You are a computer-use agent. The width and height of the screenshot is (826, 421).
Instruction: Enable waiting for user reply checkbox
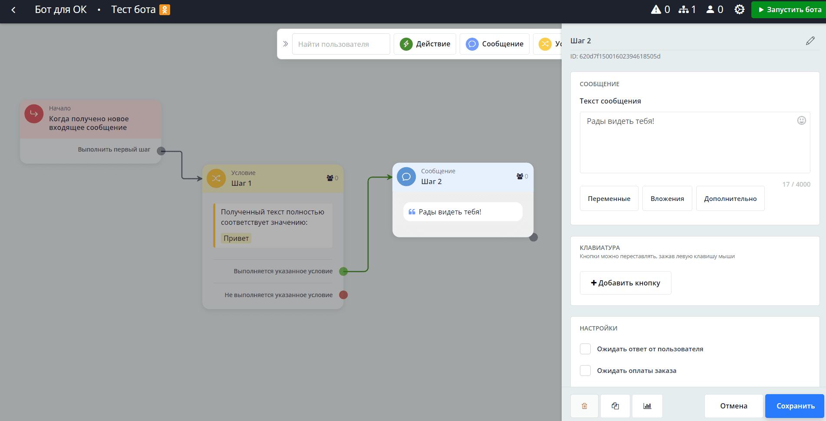585,349
